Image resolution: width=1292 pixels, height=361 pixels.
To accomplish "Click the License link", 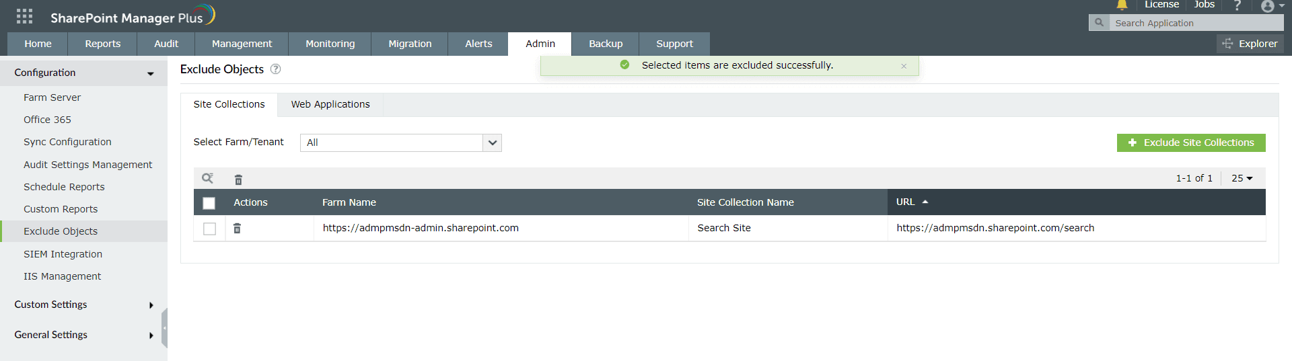I will pos(1161,5).
